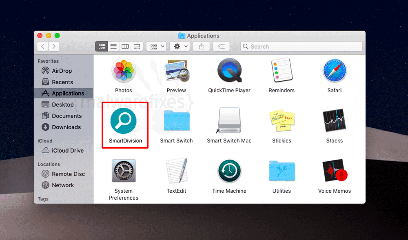Select the QuickTime Player icon
This screenshot has width=408, height=240.
pyautogui.click(x=229, y=71)
